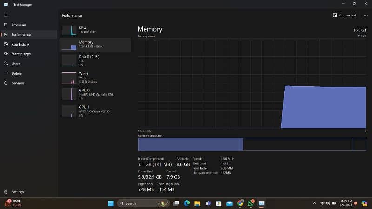Image resolution: width=372 pixels, height=209 pixels.
Task: Click the Microsoft Edge taskbar icon
Action: pos(186,203)
